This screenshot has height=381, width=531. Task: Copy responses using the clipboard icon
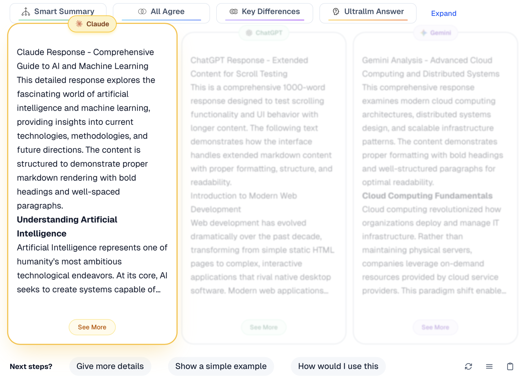pyautogui.click(x=510, y=366)
